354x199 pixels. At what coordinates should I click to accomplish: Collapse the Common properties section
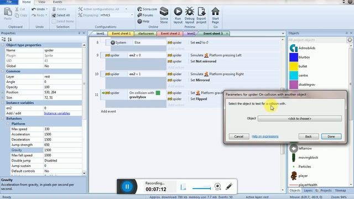tap(3, 71)
